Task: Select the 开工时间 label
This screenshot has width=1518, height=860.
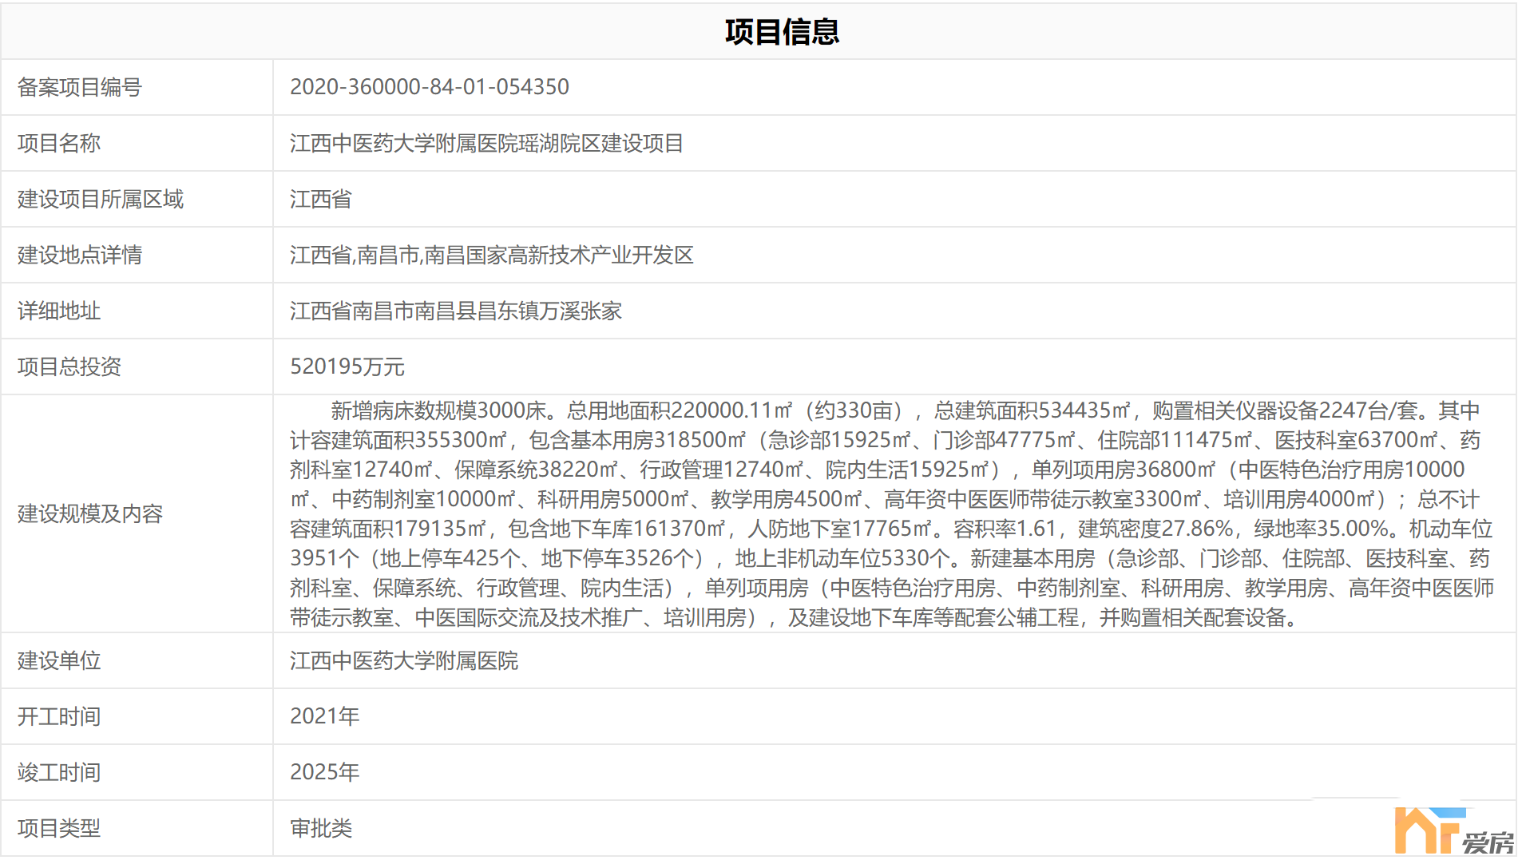Action: pos(59,716)
